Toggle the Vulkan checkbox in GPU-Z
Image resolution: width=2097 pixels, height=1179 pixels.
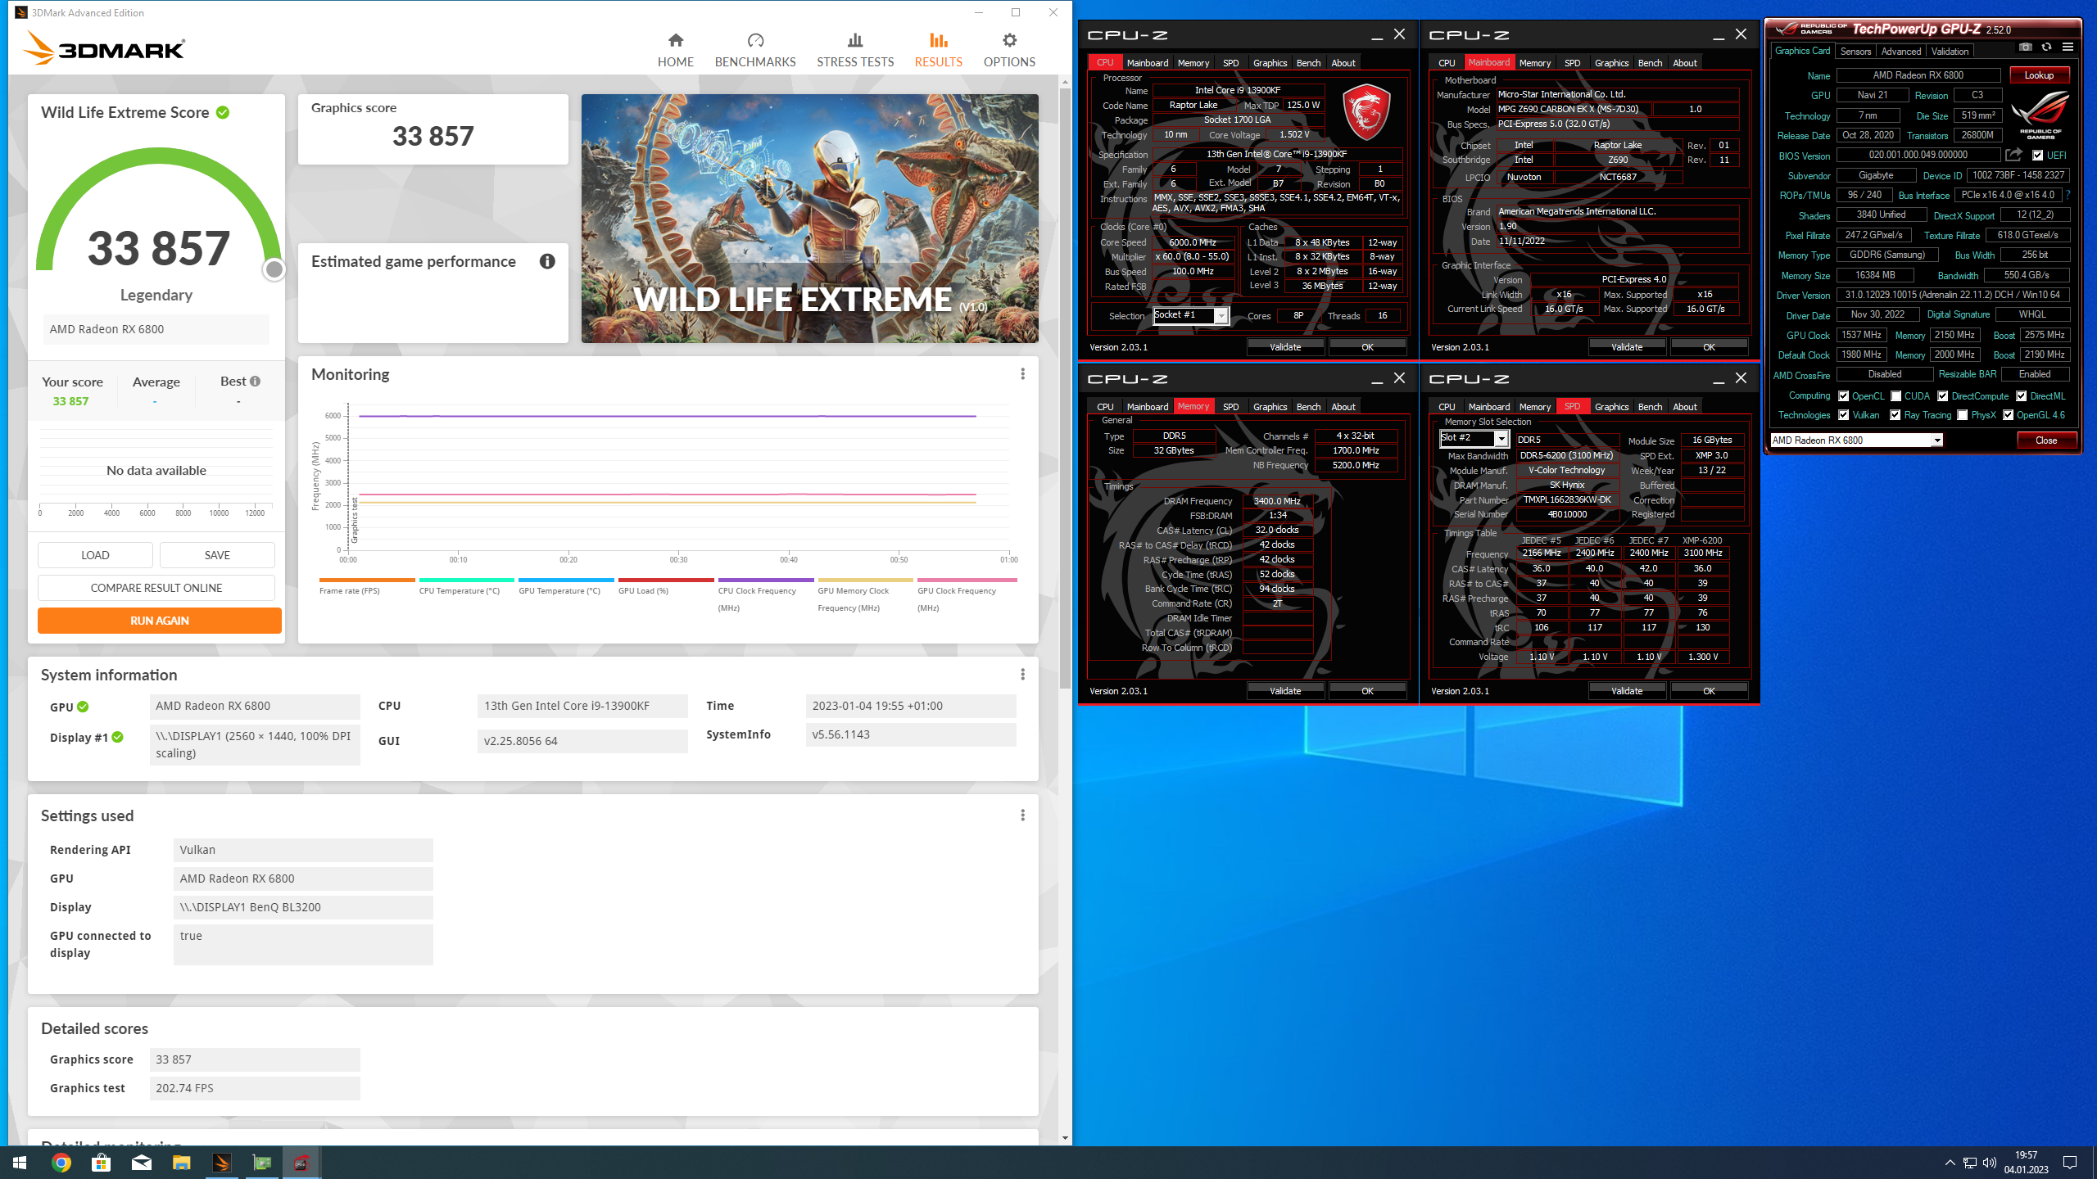[1843, 415]
